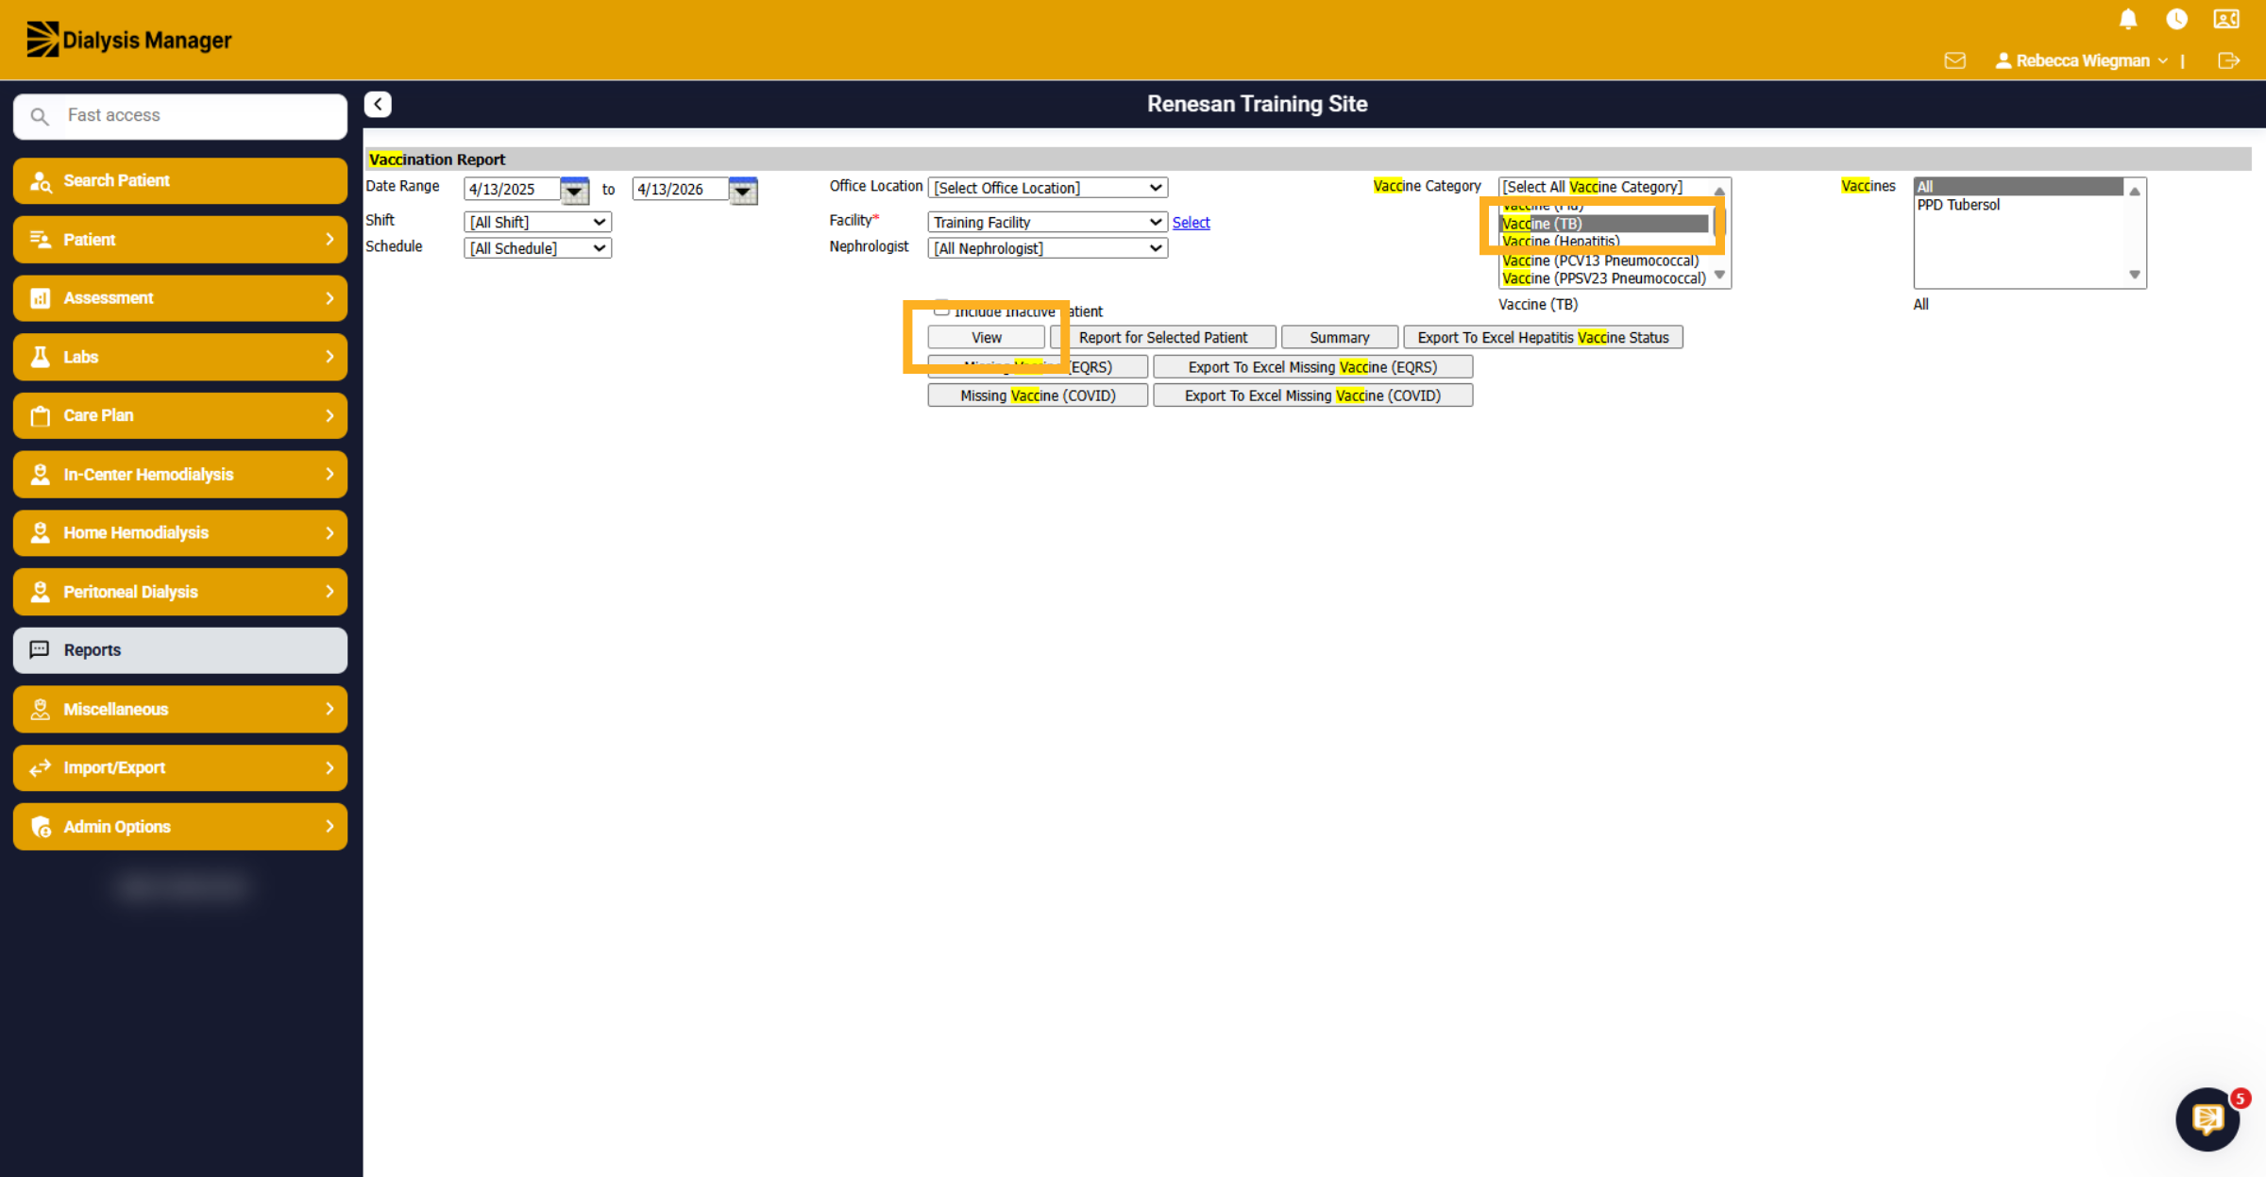
Task: Click Export To Excel Missing Vaccine (COVID)
Action: pyautogui.click(x=1312, y=395)
